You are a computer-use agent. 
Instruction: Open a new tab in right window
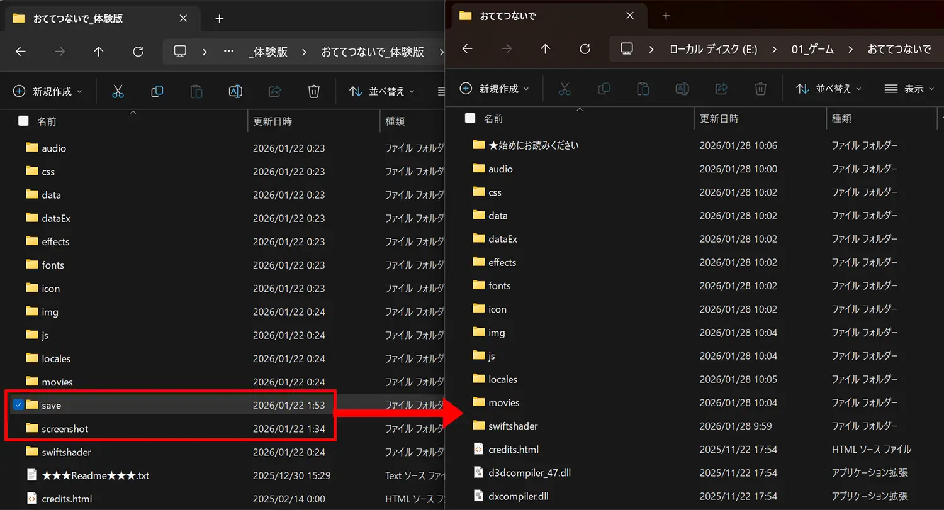coord(666,16)
